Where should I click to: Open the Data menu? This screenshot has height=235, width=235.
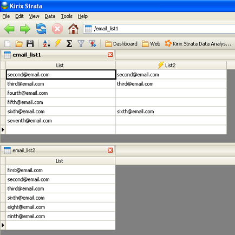(50, 16)
